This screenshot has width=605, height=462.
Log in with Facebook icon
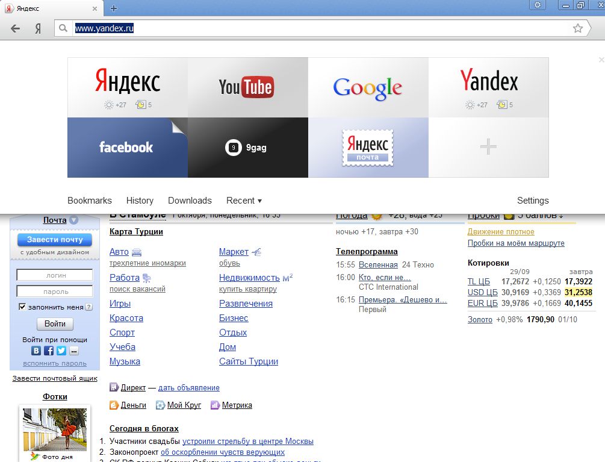(x=49, y=351)
